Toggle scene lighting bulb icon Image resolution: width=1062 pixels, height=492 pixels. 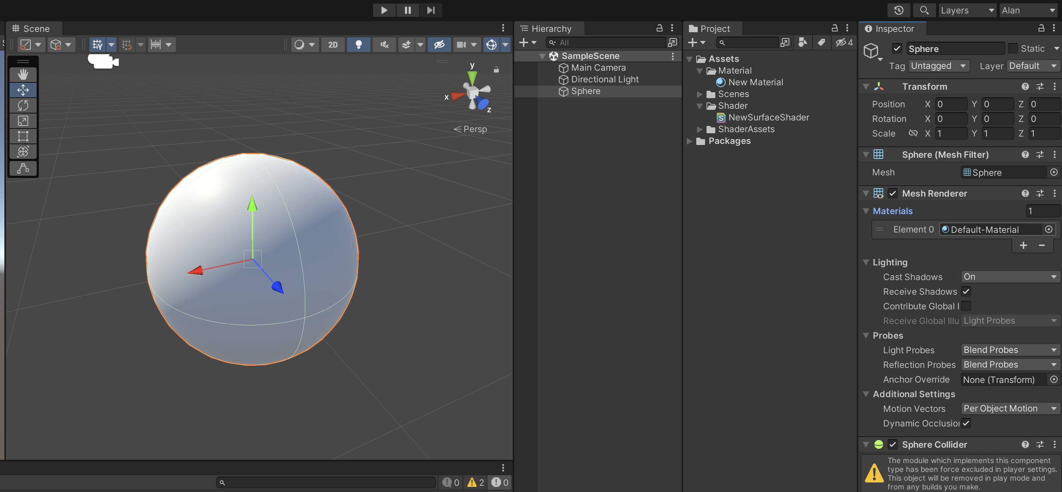click(358, 44)
